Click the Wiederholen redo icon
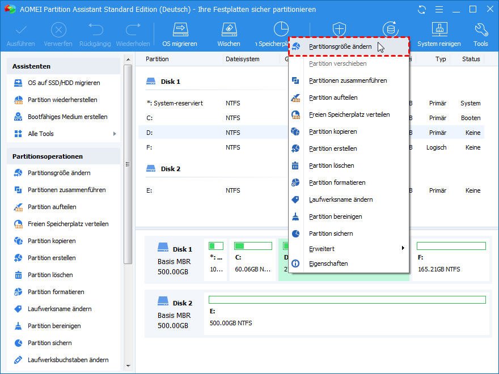The width and height of the screenshot is (499, 374). 133,30
